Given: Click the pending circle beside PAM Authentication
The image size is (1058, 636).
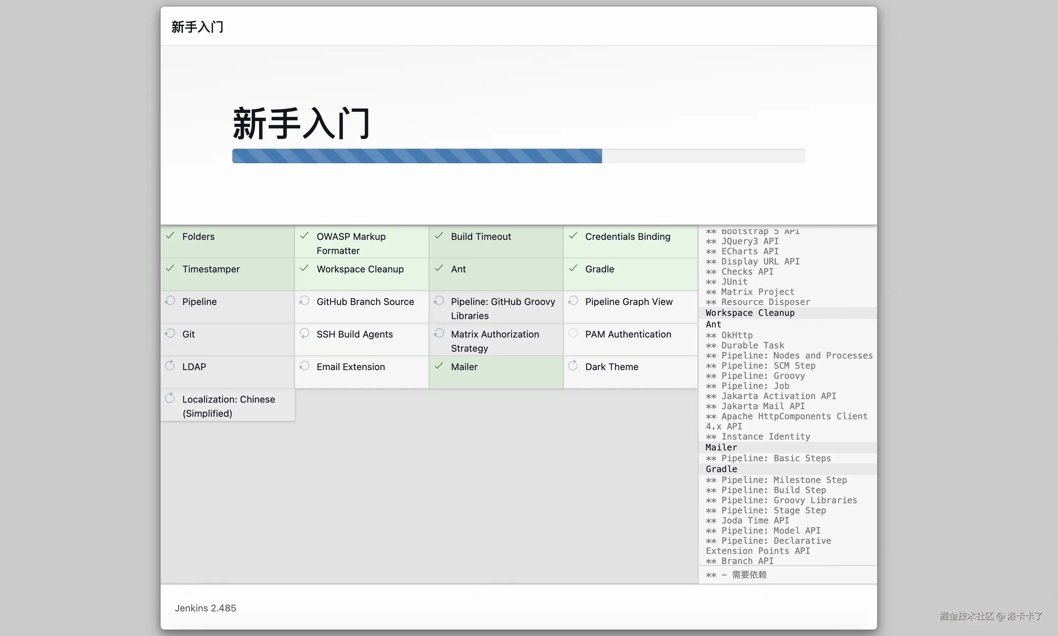Looking at the screenshot, I should point(573,334).
